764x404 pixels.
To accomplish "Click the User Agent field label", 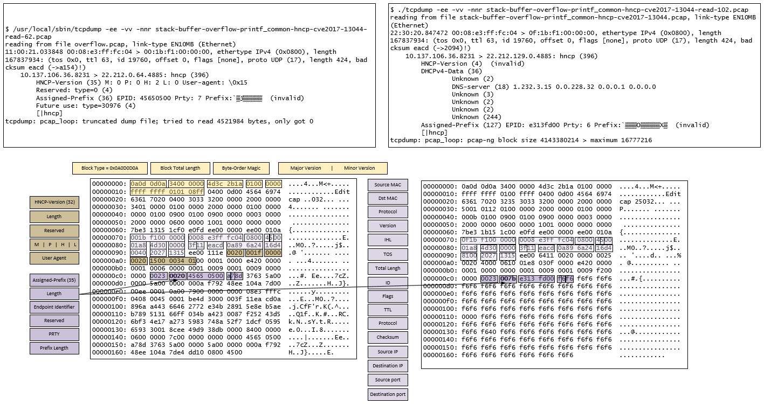I will point(54,259).
